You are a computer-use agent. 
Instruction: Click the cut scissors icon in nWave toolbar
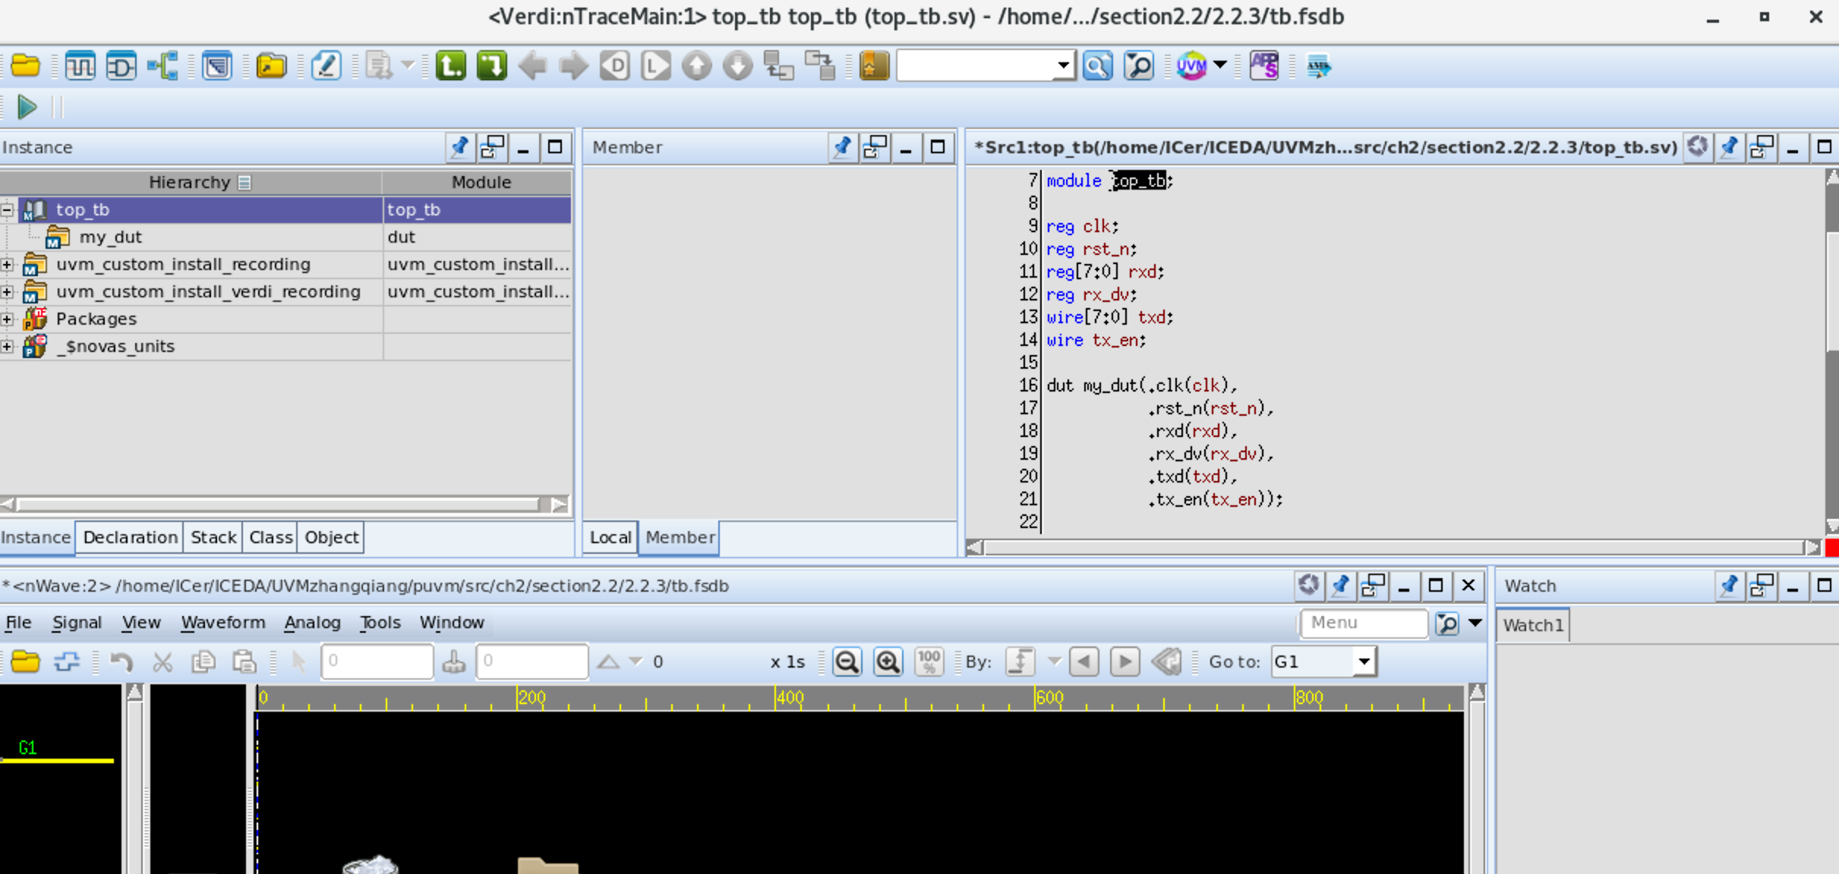point(162,662)
